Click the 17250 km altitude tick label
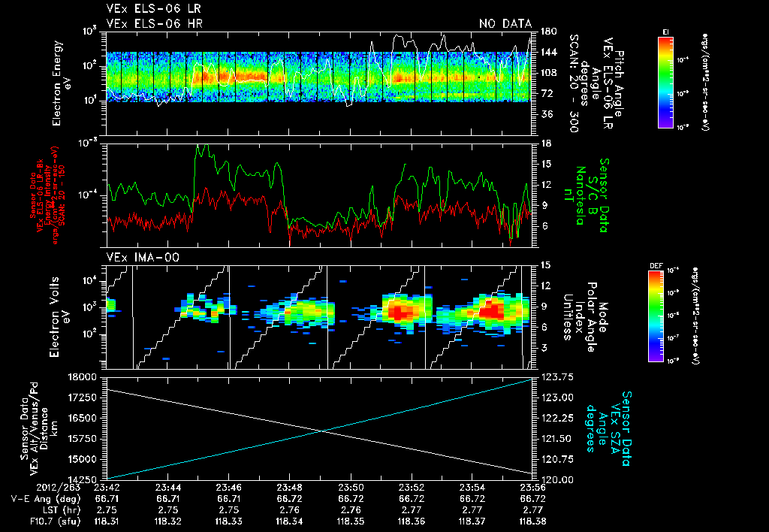Screen dimensions: 769x532 coord(83,397)
